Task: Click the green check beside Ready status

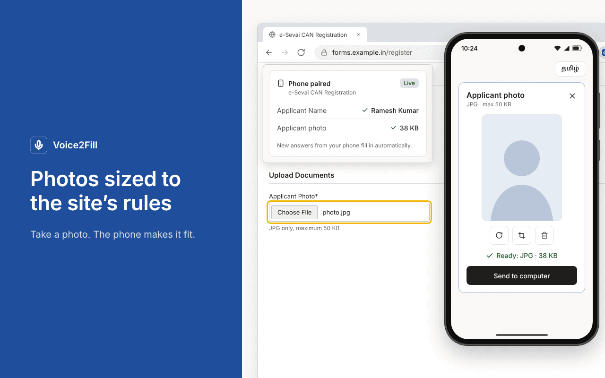Action: coord(490,256)
